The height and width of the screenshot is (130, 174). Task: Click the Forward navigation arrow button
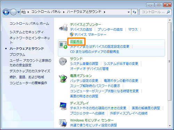(13, 12)
